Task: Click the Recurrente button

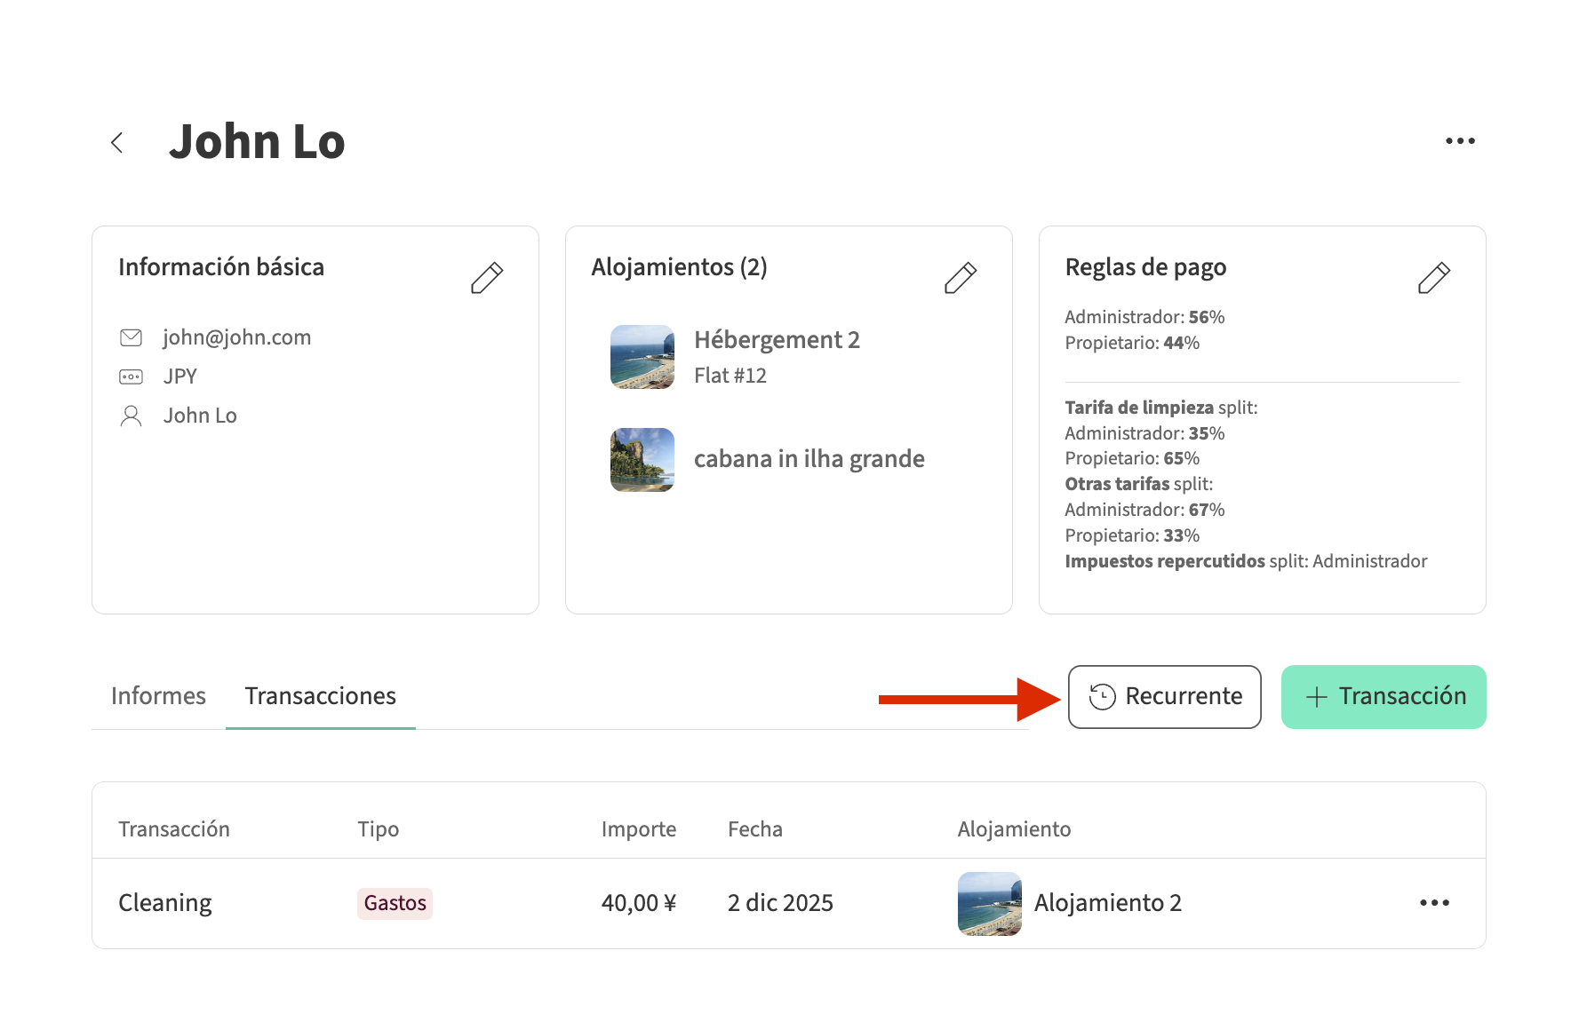Action: [x=1164, y=697]
